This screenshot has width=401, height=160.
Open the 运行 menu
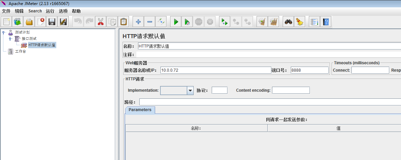50,11
